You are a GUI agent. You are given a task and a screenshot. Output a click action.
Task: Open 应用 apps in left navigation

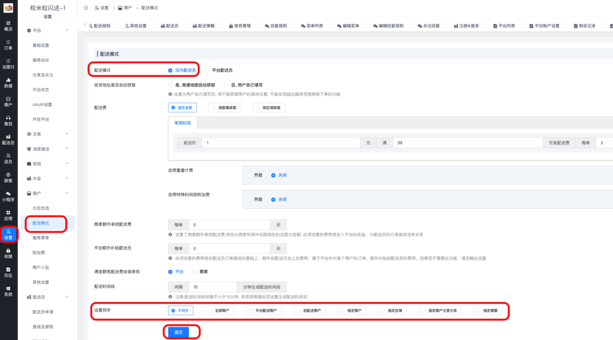click(8, 215)
